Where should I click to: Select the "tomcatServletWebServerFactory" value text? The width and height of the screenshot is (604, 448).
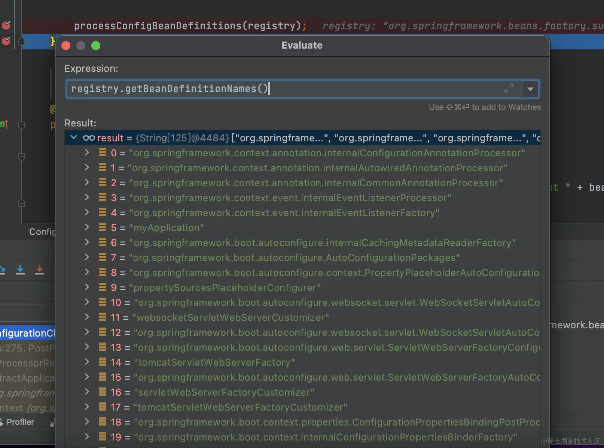click(x=214, y=362)
